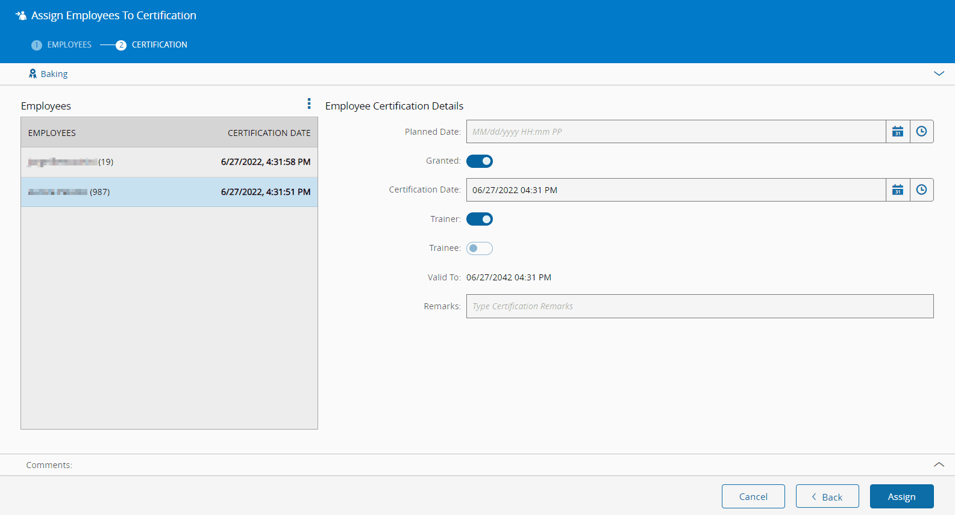955x515 pixels.
Task: Collapse the Comments section chevron
Action: [x=939, y=464]
